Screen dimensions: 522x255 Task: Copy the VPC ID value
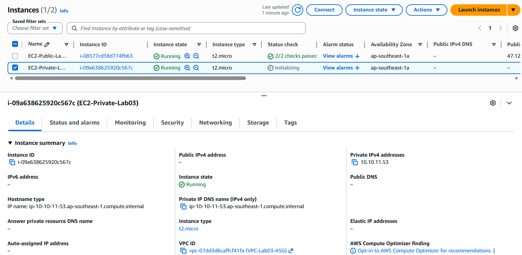tap(183, 251)
